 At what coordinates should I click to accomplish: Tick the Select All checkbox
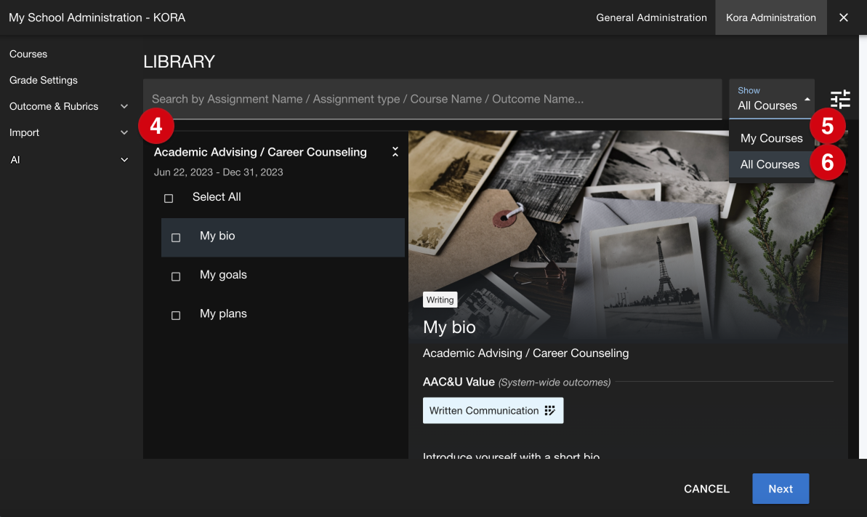[169, 199]
